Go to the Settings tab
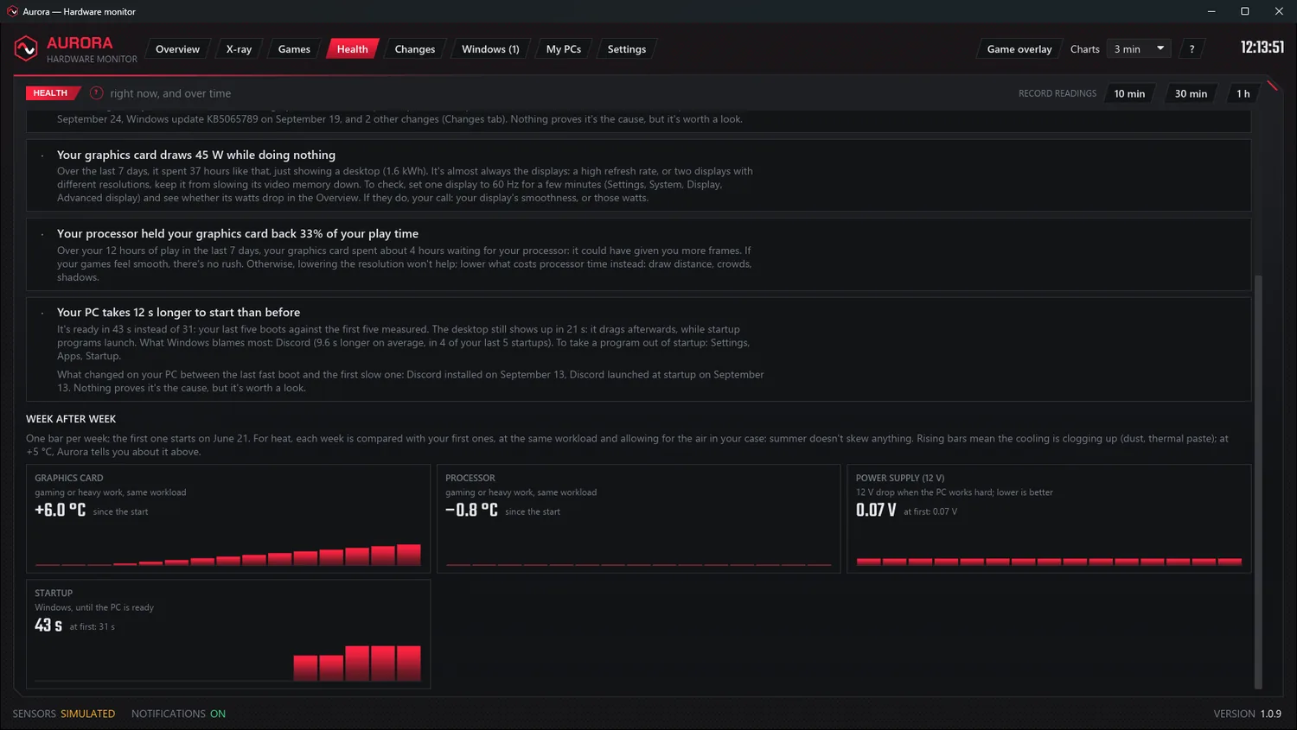The height and width of the screenshot is (730, 1297). [627, 49]
